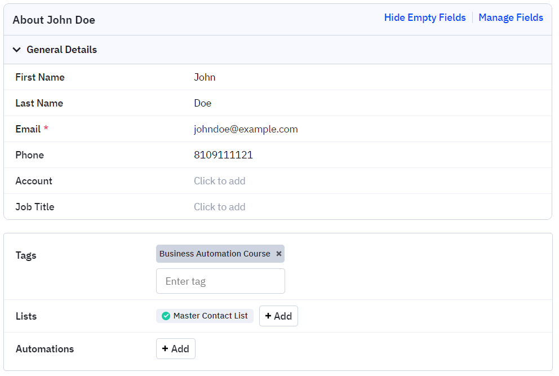This screenshot has height=376, width=559.
Task: Remove the Business Automation Course tag
Action: 278,254
